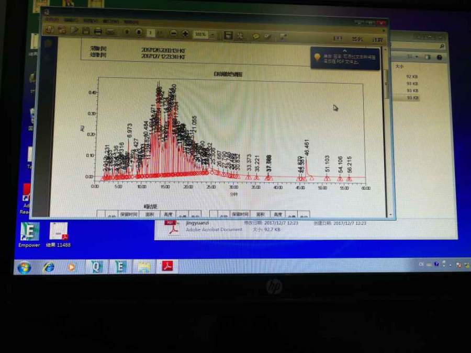Open the 结果 11488 PDF desktop file
Image resolution: width=471 pixels, height=353 pixels.
(58, 235)
